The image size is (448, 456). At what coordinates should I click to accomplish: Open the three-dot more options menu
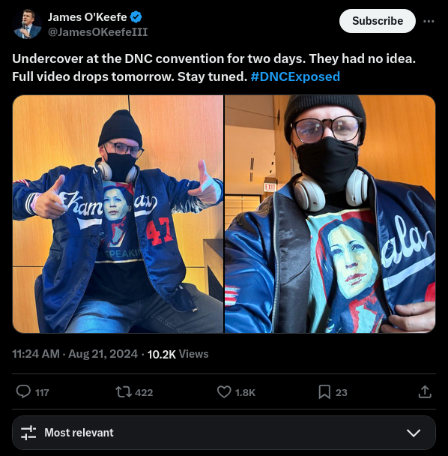click(429, 21)
